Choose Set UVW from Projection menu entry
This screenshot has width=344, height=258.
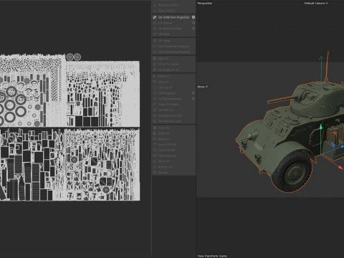pyautogui.click(x=173, y=17)
